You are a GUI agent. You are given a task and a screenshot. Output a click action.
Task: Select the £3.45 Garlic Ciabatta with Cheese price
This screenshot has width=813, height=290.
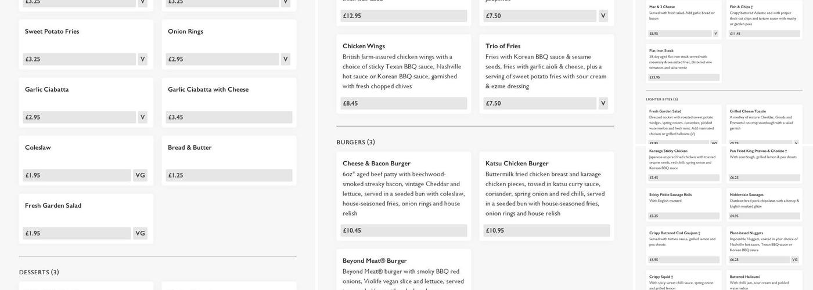pyautogui.click(x=229, y=117)
